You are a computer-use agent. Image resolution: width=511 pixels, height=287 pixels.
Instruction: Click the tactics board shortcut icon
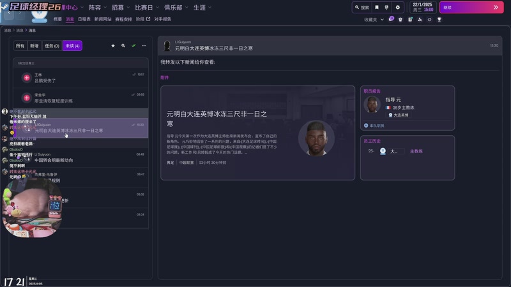point(410,20)
